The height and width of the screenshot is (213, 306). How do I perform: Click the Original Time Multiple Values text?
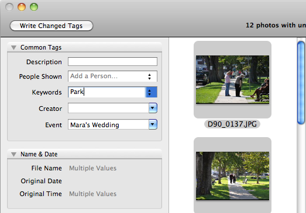pos(92,194)
